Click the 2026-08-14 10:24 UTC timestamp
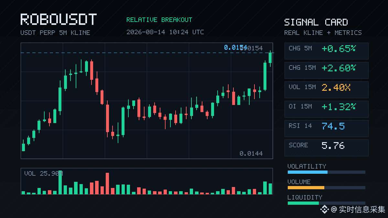The height and width of the screenshot is (218, 388). tap(165, 32)
